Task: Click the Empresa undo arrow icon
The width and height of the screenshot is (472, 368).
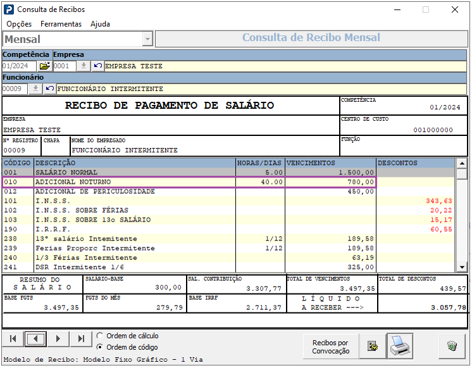Action: [x=97, y=66]
